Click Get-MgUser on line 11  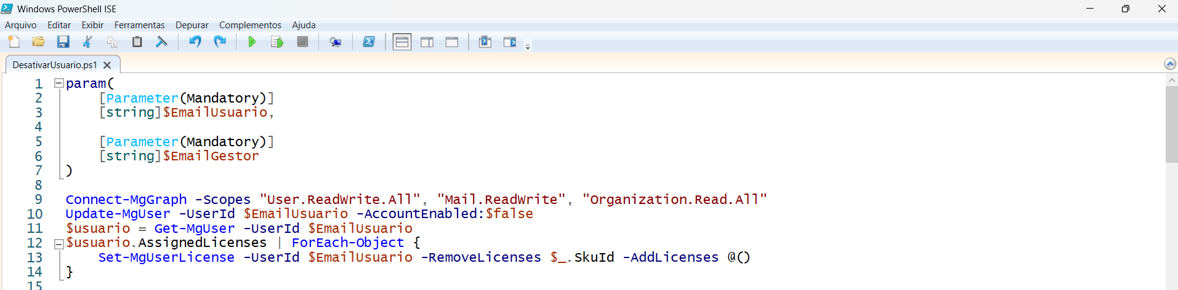coord(195,229)
